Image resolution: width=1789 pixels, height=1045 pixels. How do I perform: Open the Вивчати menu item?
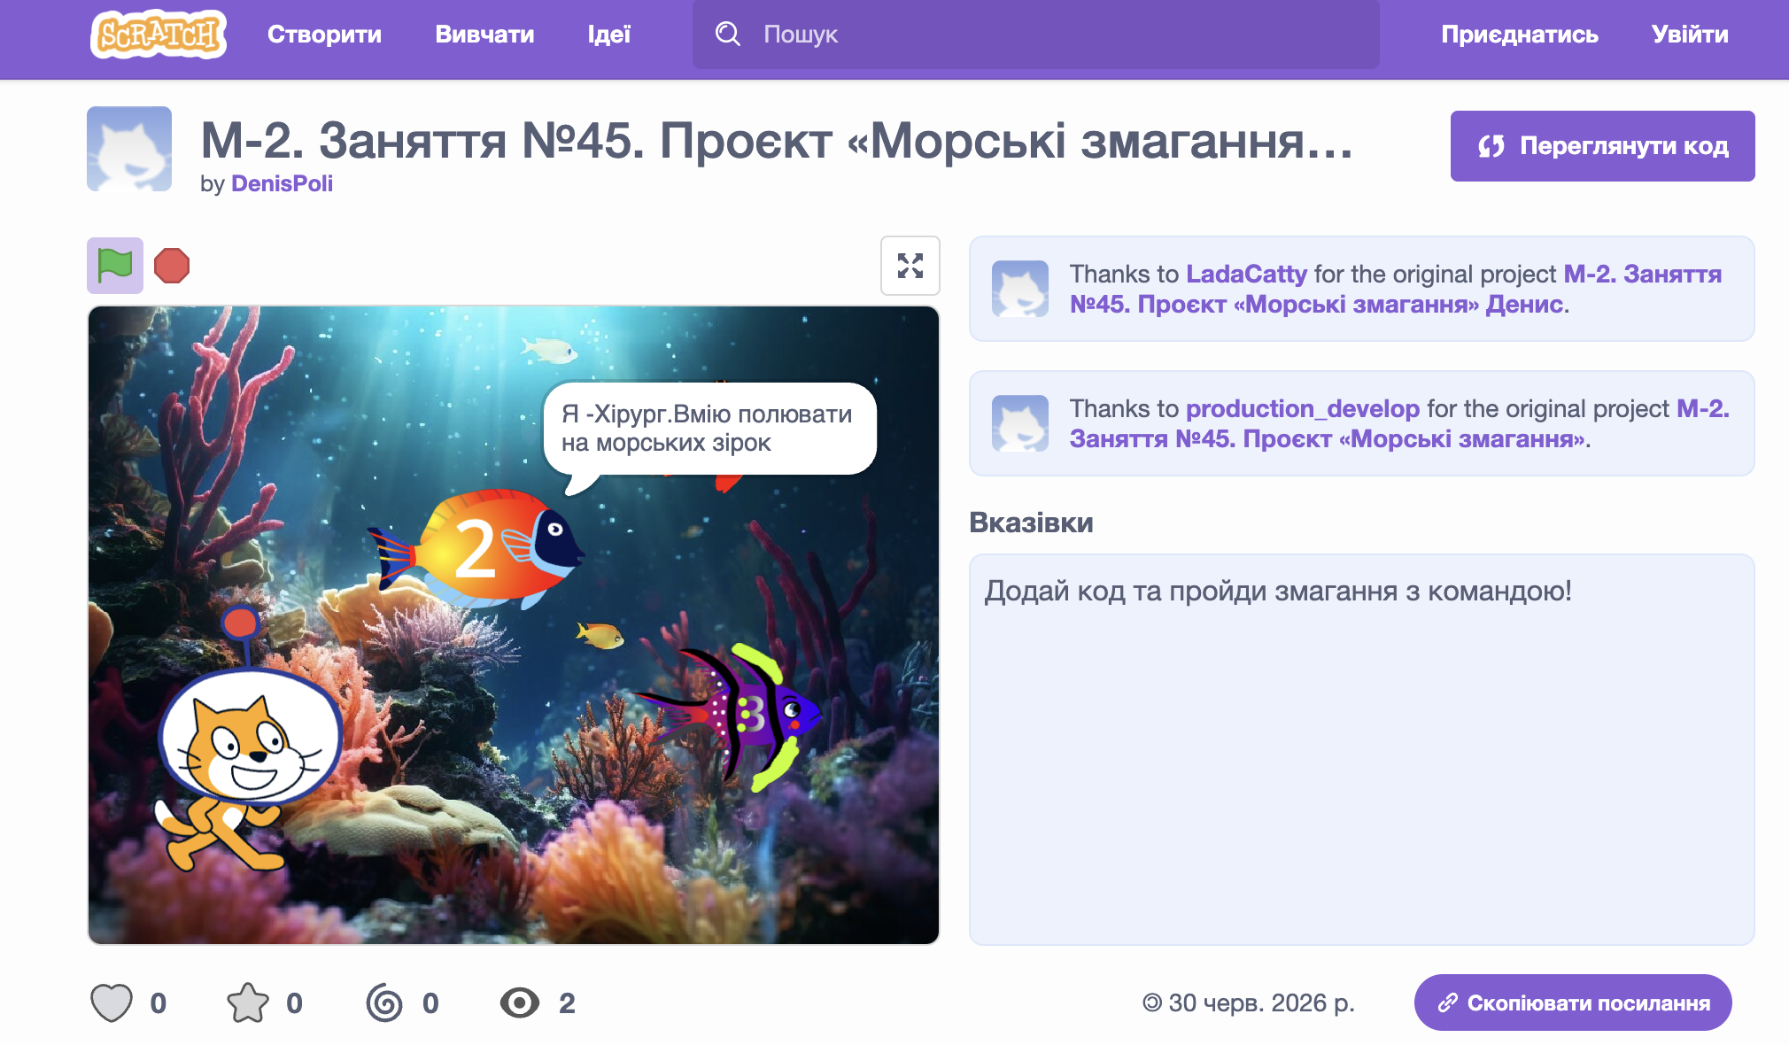coord(484,35)
